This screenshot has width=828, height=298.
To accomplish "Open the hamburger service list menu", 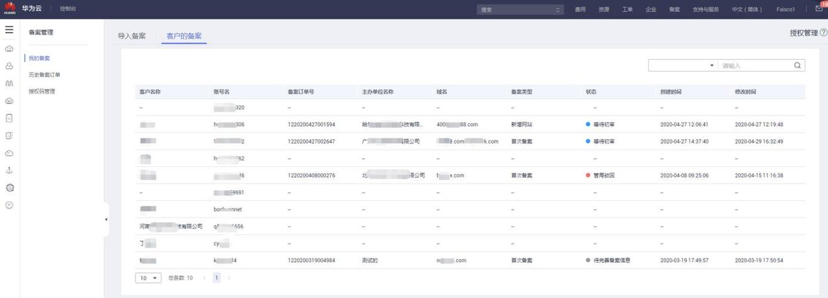I will (9, 29).
